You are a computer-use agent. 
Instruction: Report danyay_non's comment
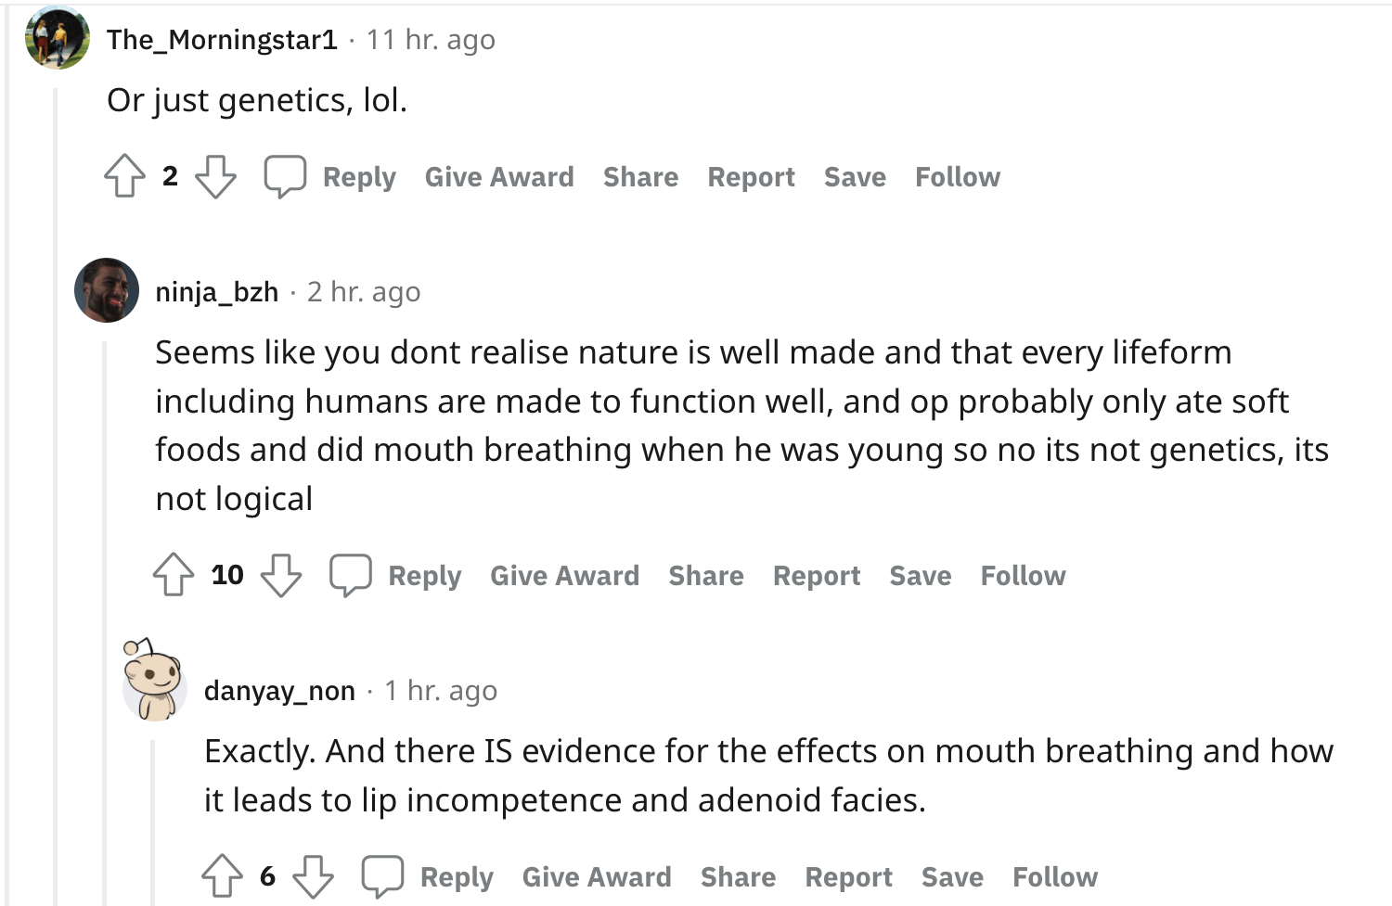click(x=848, y=877)
